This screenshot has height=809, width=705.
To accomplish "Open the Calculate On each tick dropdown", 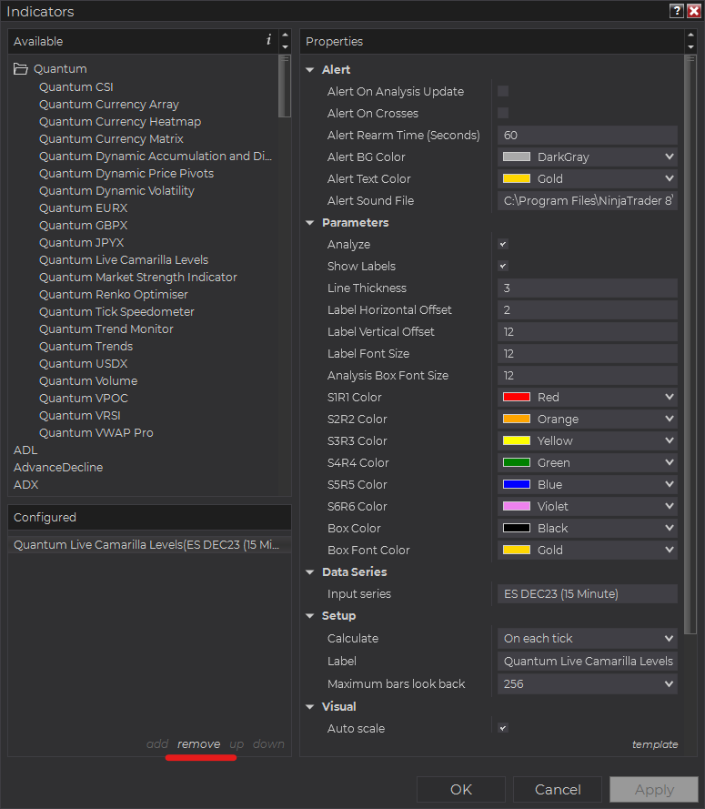I will [x=588, y=638].
